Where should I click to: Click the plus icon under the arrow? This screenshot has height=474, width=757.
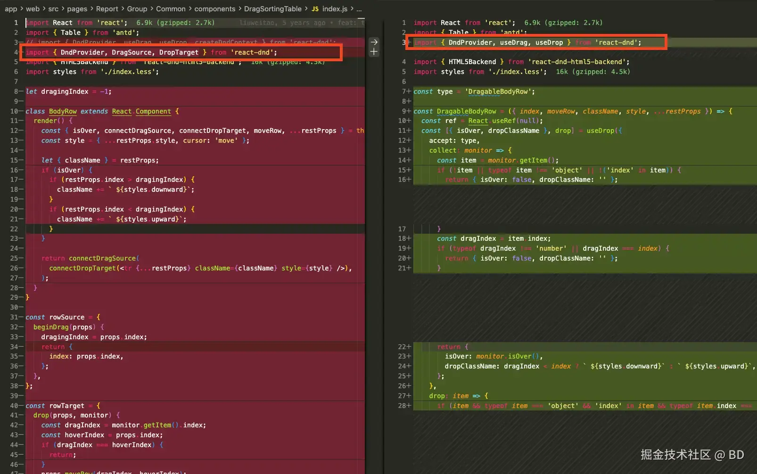[x=374, y=52]
